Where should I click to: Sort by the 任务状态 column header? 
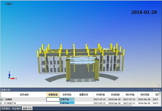coord(67,95)
